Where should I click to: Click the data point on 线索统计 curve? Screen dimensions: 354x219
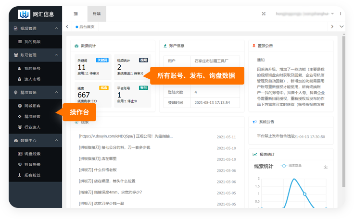pos(305,194)
